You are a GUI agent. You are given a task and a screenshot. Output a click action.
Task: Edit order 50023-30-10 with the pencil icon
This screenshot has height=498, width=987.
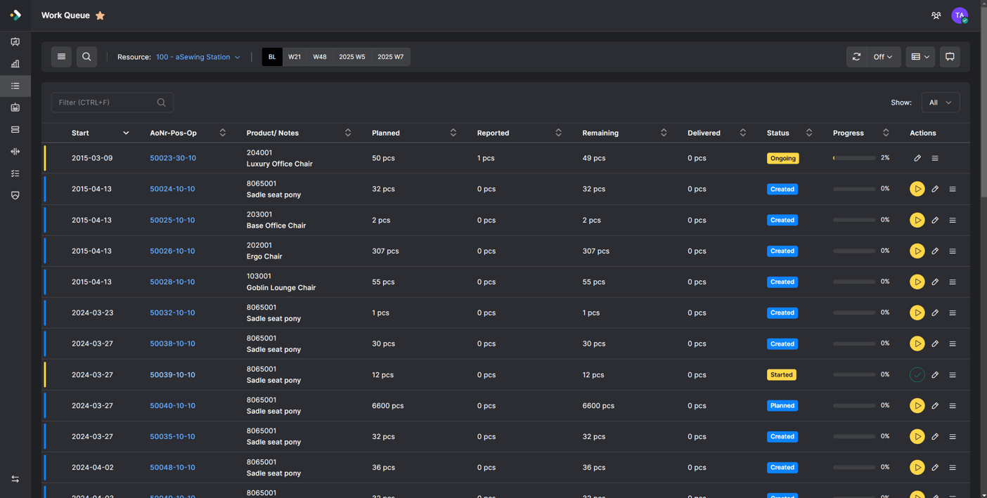(917, 158)
